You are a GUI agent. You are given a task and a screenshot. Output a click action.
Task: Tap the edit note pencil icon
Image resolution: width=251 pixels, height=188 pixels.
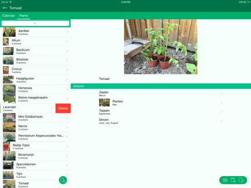click(241, 180)
